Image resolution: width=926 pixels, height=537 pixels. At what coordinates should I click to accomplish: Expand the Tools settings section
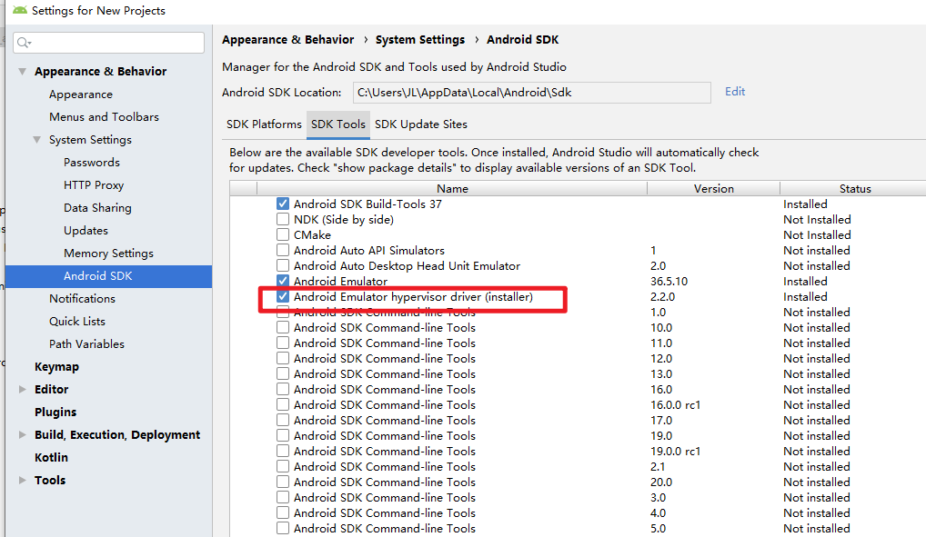[x=23, y=481]
